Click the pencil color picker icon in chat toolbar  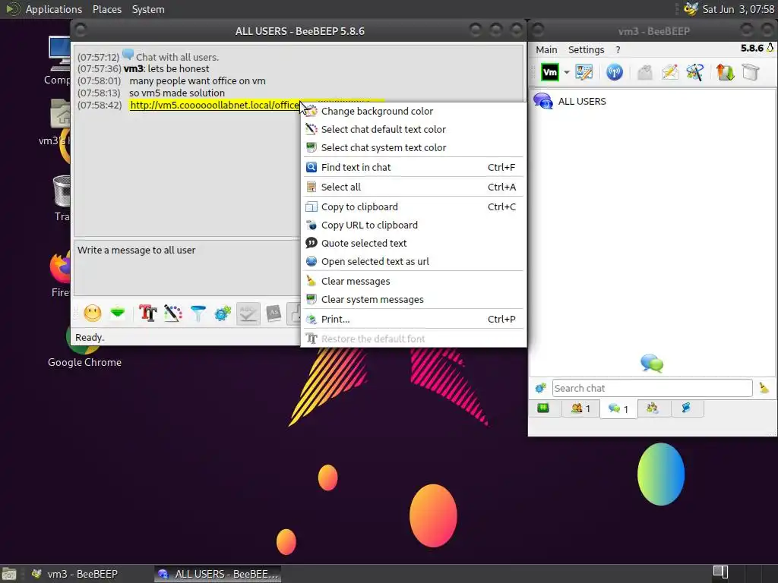click(172, 314)
